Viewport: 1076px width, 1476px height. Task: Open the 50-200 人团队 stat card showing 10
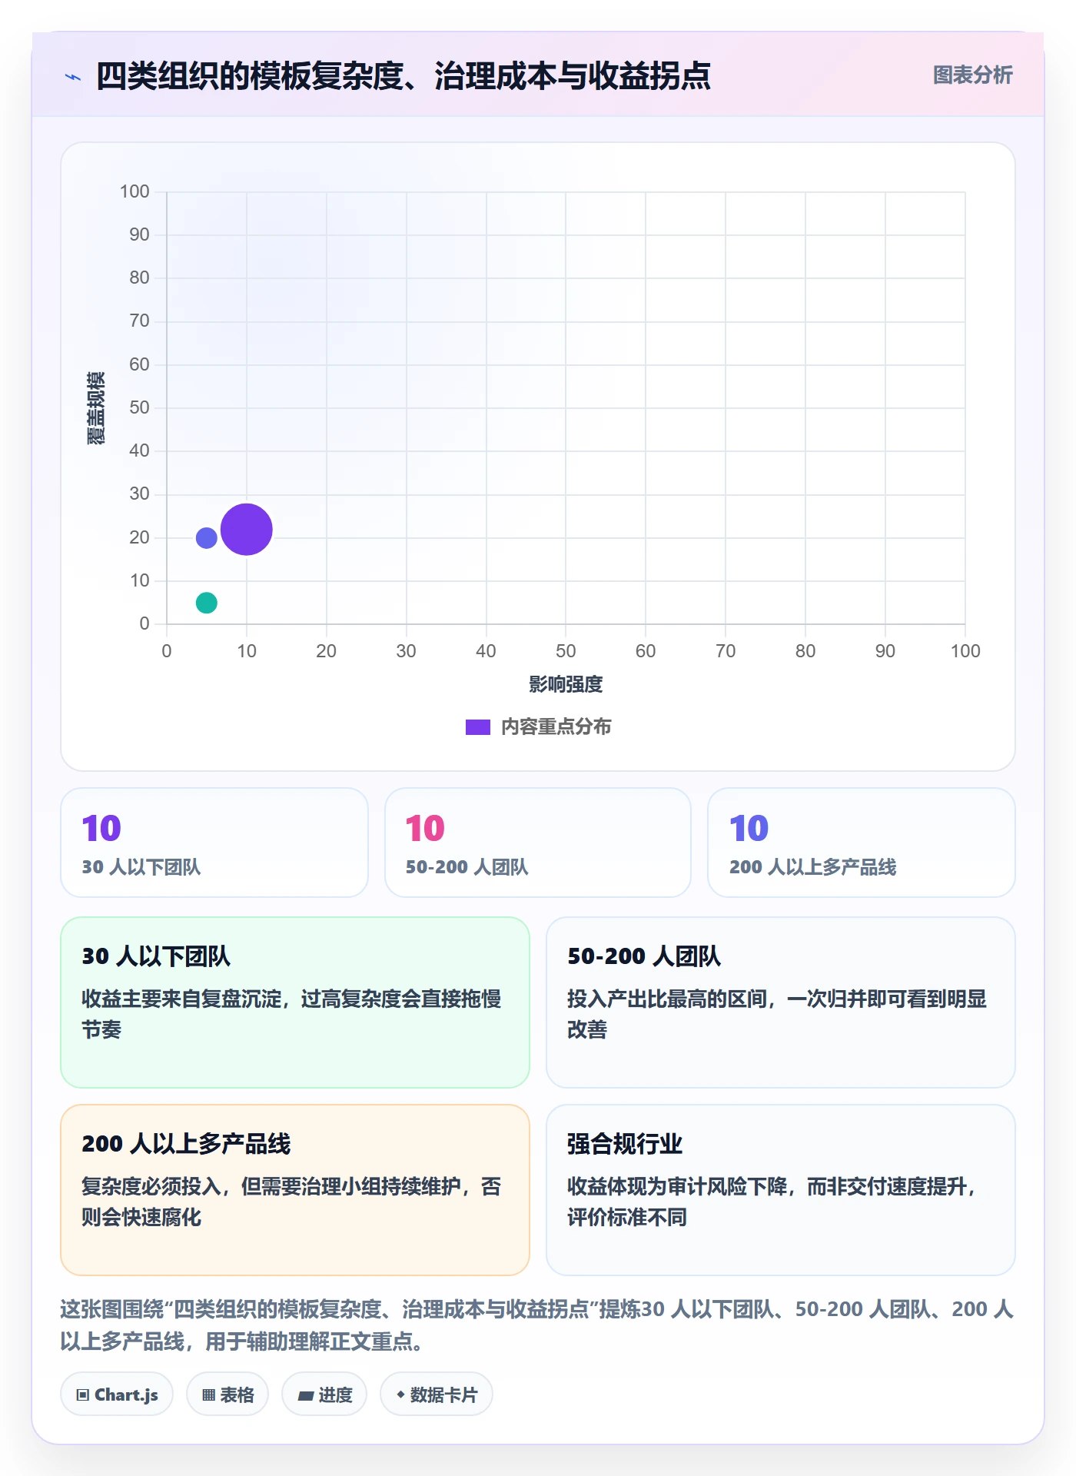[538, 843]
